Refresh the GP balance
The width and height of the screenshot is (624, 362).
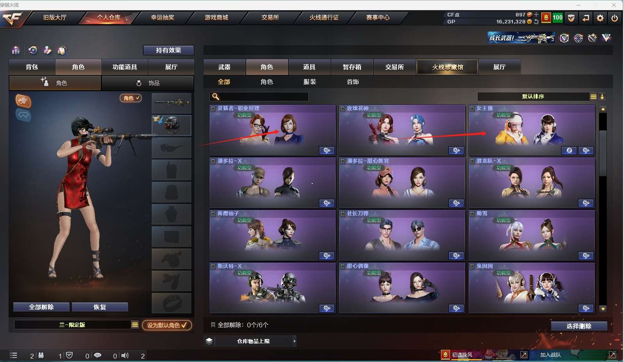click(x=536, y=22)
